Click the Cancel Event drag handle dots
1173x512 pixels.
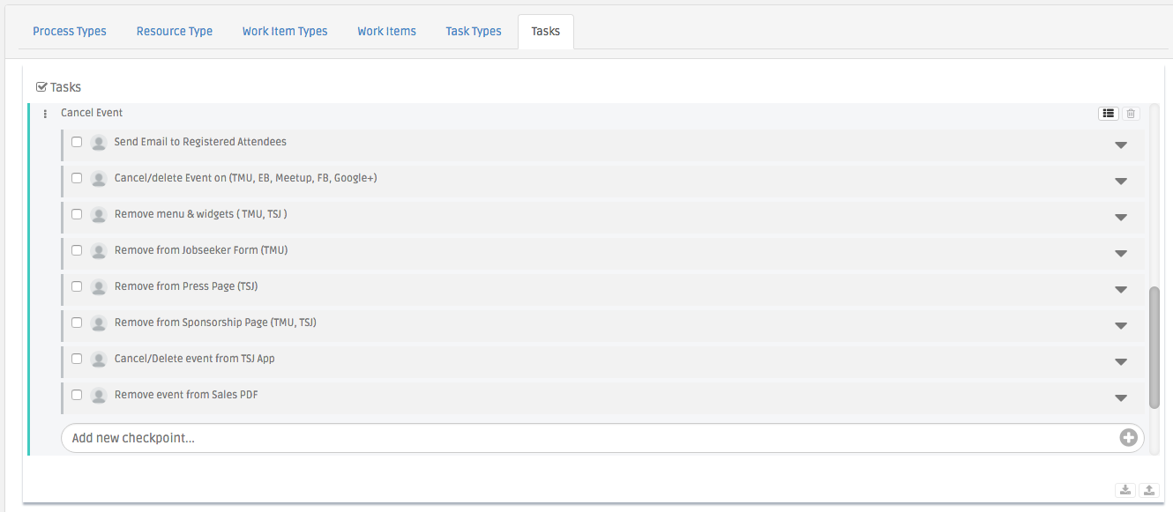click(45, 114)
